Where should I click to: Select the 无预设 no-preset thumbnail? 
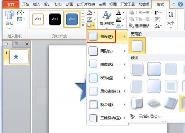137,46
